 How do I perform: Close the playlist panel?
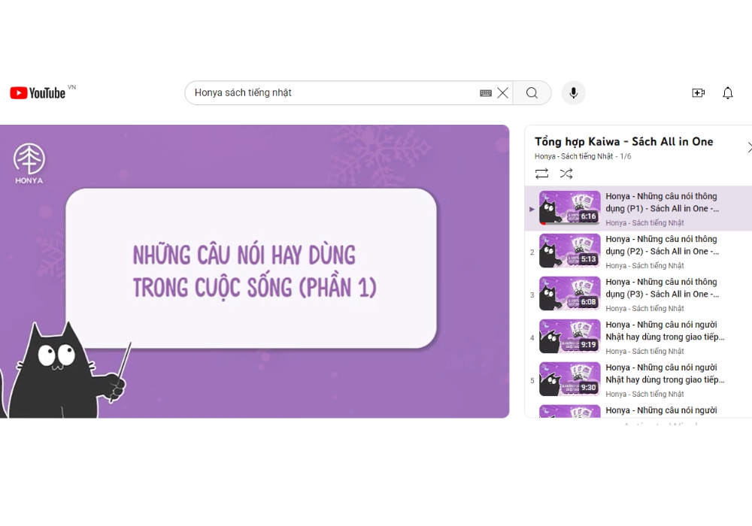pos(749,147)
